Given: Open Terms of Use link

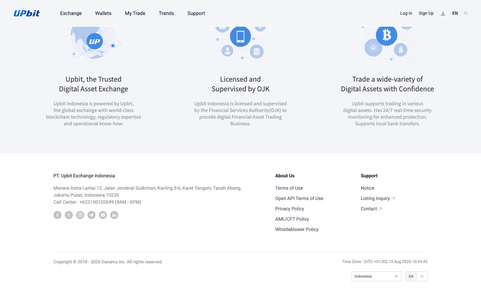Looking at the screenshot, I should tap(289, 188).
